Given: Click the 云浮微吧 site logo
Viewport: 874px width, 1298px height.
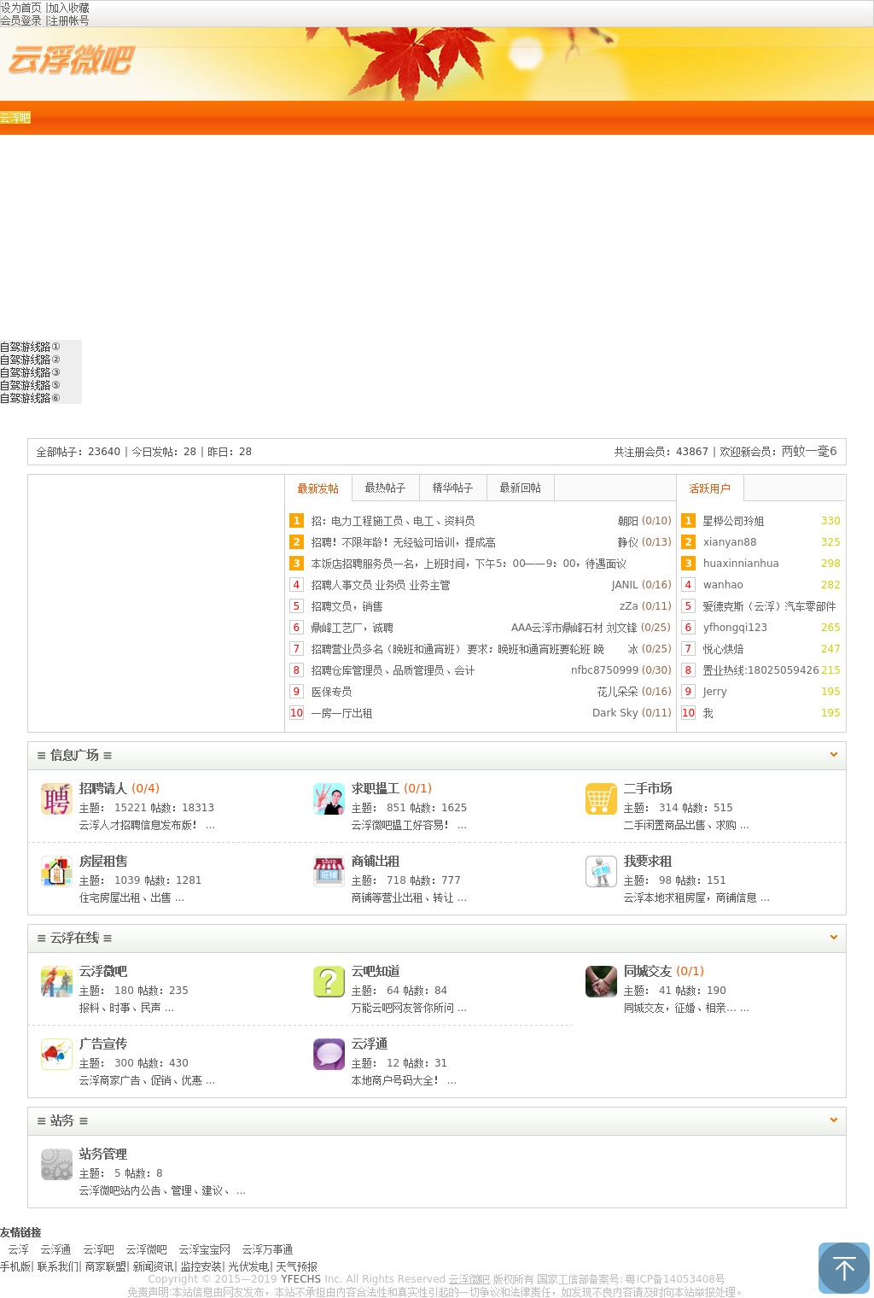Looking at the screenshot, I should point(71,61).
